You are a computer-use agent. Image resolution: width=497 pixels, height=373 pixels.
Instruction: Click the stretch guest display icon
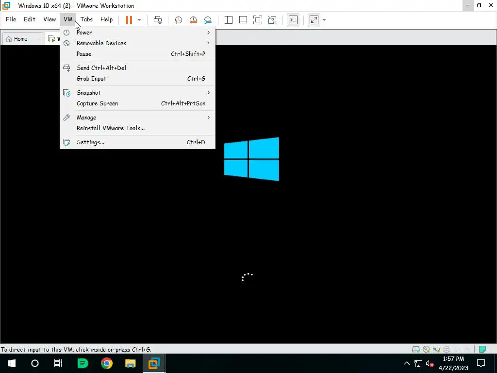[x=314, y=19]
